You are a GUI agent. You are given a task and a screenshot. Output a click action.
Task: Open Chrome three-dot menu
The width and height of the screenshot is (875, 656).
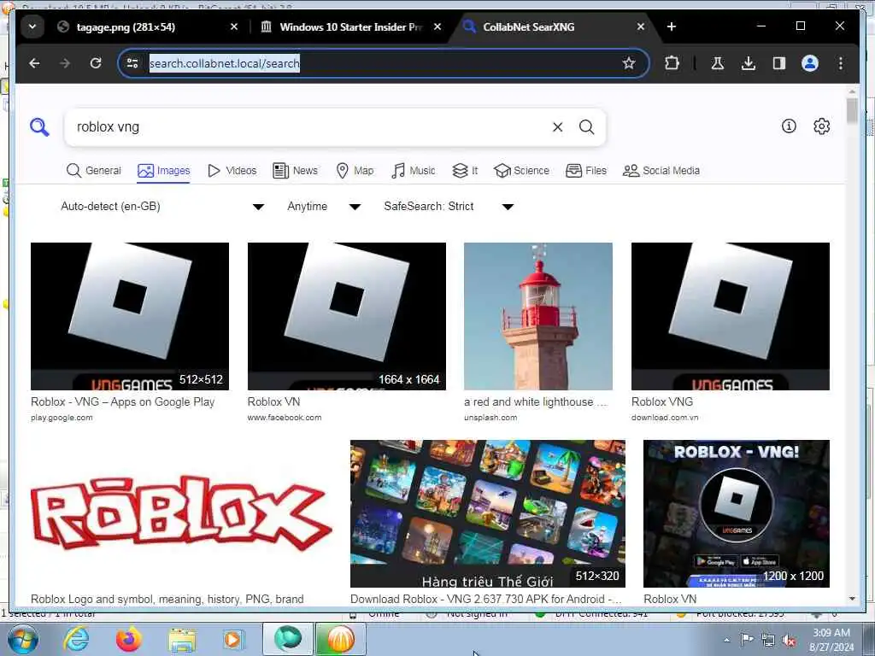coord(841,63)
